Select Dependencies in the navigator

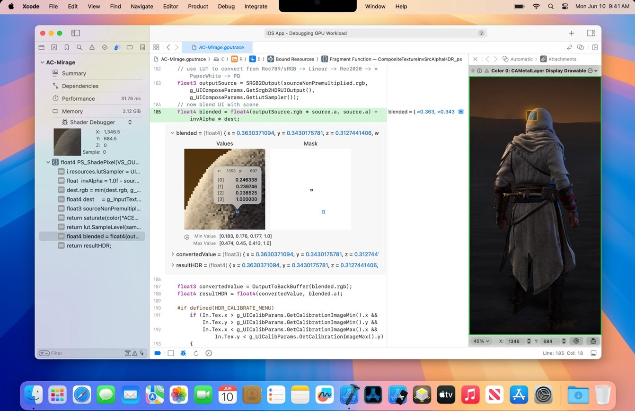point(80,86)
